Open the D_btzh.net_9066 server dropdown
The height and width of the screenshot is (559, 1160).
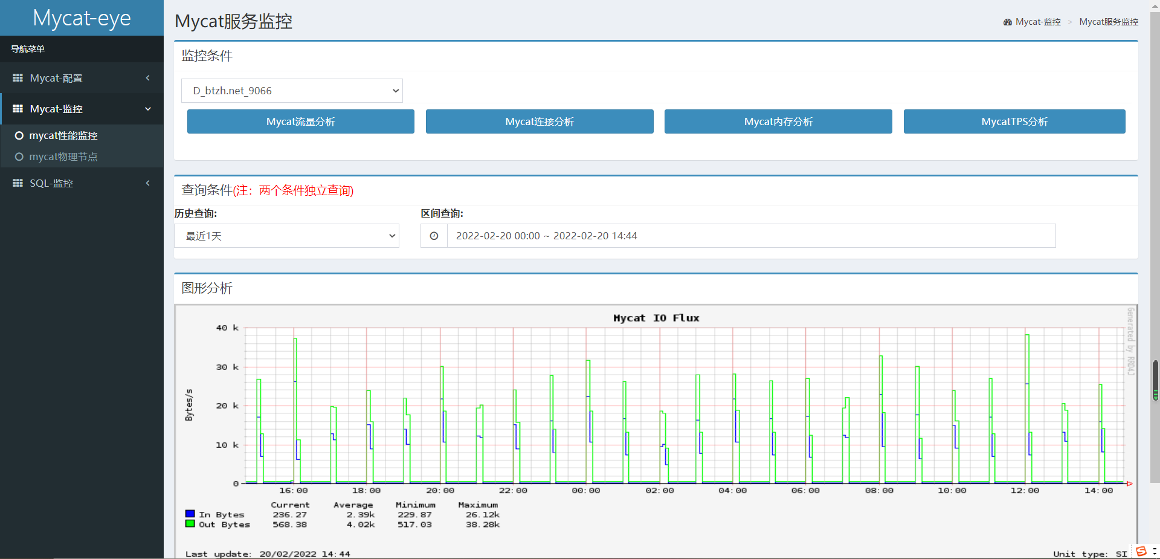(292, 91)
